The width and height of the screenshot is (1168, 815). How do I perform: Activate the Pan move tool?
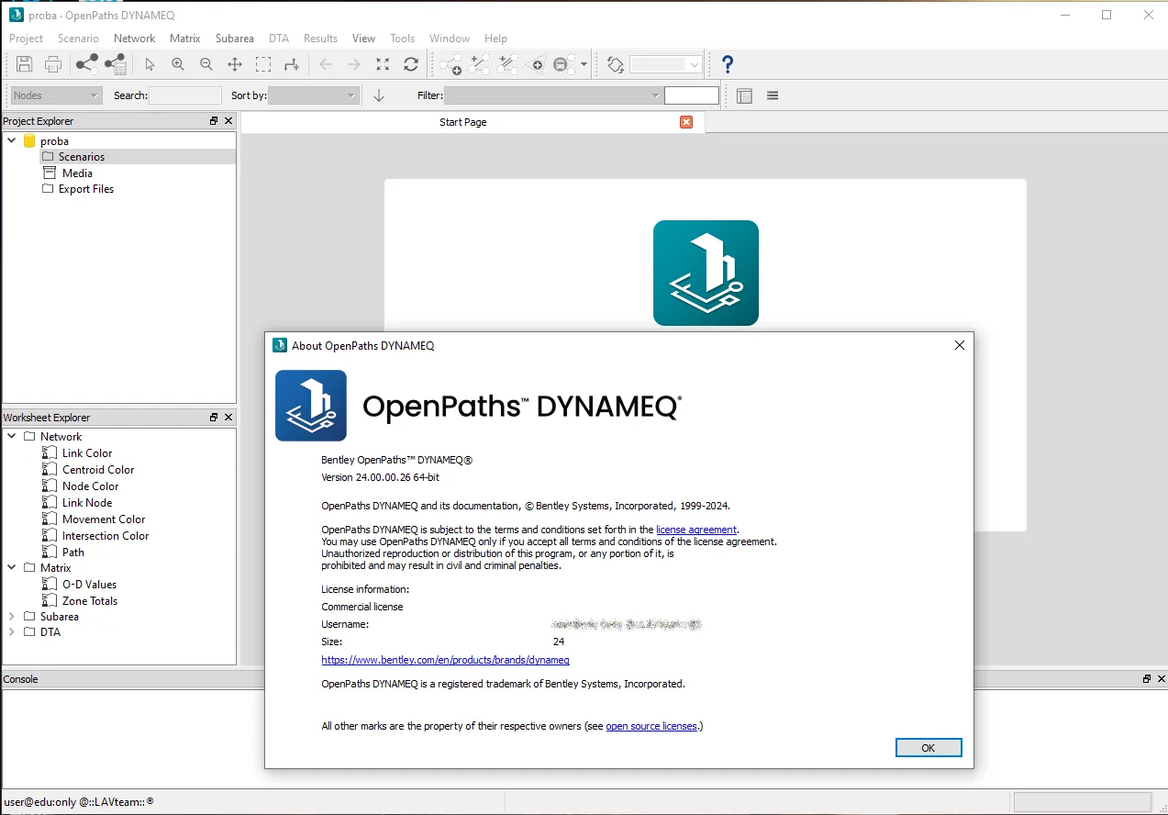point(235,64)
